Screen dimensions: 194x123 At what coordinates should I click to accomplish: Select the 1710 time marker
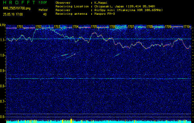pyautogui.click(x=187, y=26)
